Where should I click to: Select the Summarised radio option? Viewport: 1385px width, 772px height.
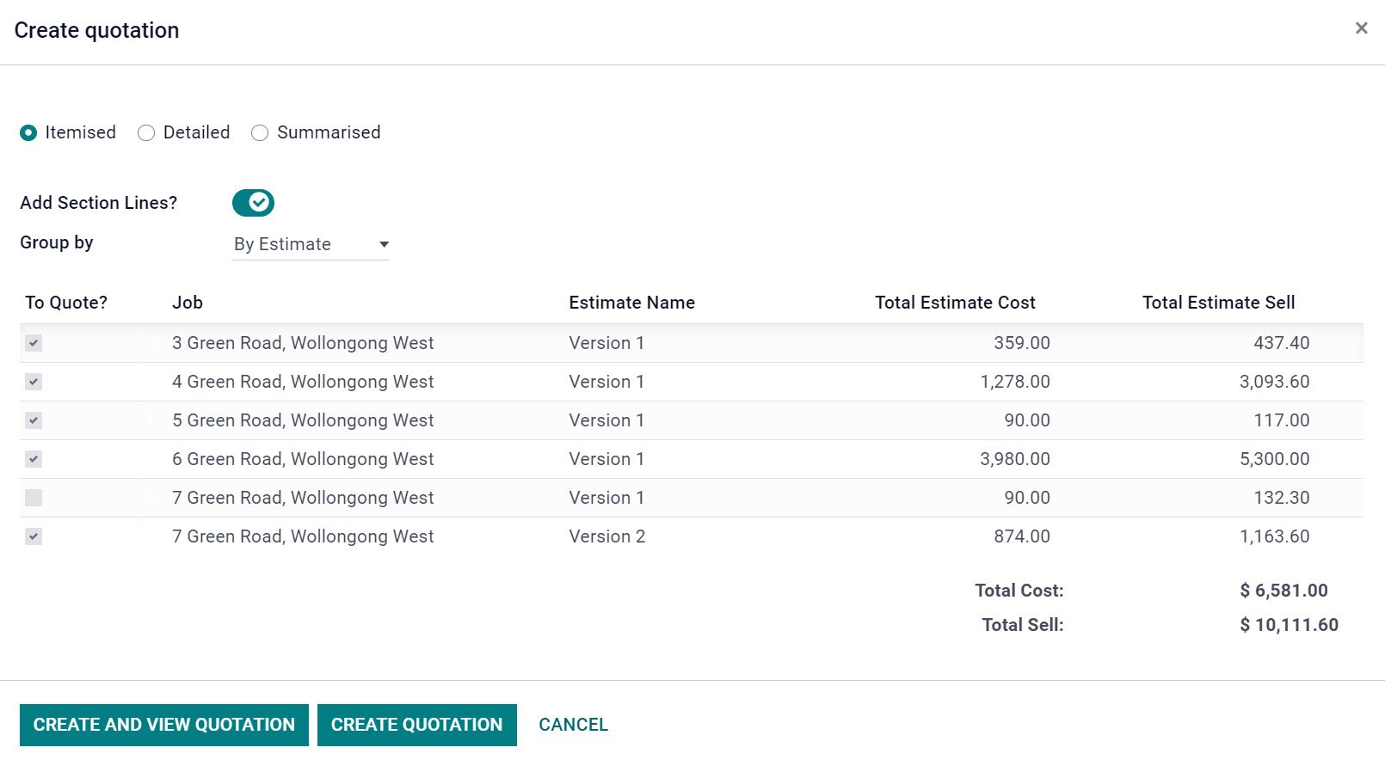click(260, 132)
